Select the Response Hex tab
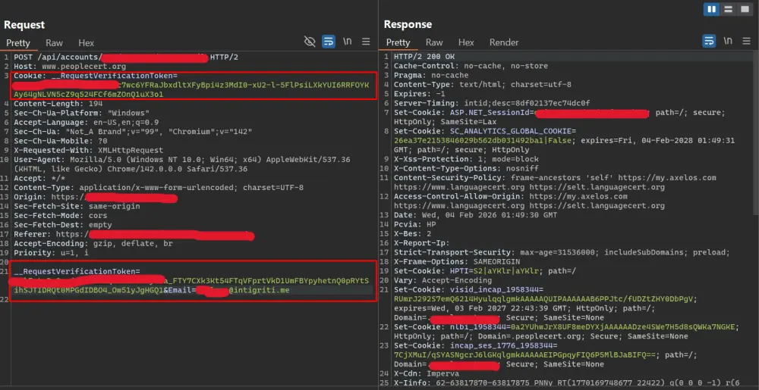Viewport: 759px width, 390px height. pyautogui.click(x=466, y=42)
